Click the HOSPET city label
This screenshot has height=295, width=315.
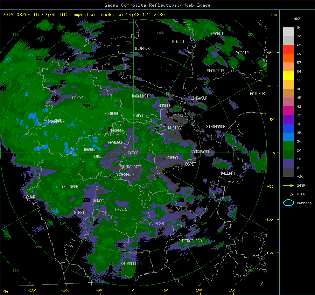[190, 164]
